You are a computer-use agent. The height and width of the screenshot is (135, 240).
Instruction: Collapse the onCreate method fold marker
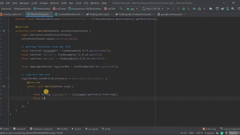pyautogui.click(x=9, y=31)
